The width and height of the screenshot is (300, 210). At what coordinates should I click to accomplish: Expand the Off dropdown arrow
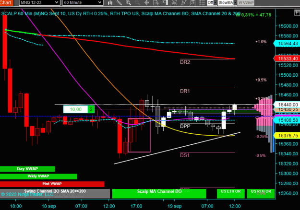coord(215,3)
